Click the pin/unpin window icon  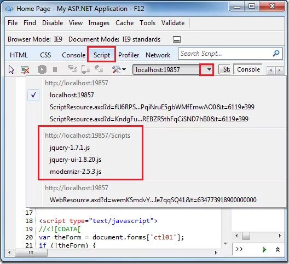tap(177, 39)
